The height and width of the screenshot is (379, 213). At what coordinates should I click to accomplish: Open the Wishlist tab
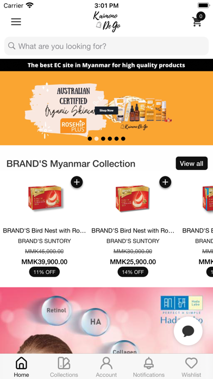191,366
